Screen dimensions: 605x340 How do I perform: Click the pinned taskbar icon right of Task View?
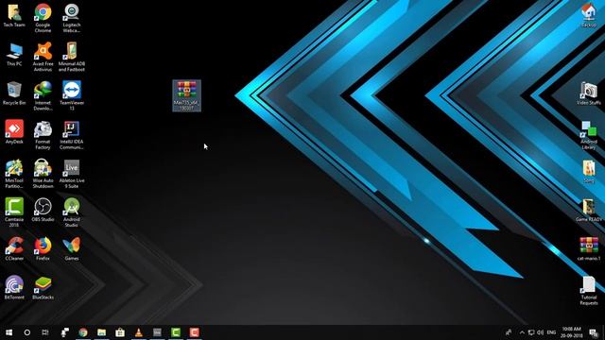pos(65,332)
